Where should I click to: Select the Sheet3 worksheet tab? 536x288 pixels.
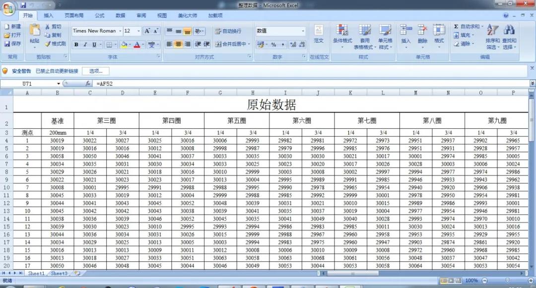click(x=59, y=273)
